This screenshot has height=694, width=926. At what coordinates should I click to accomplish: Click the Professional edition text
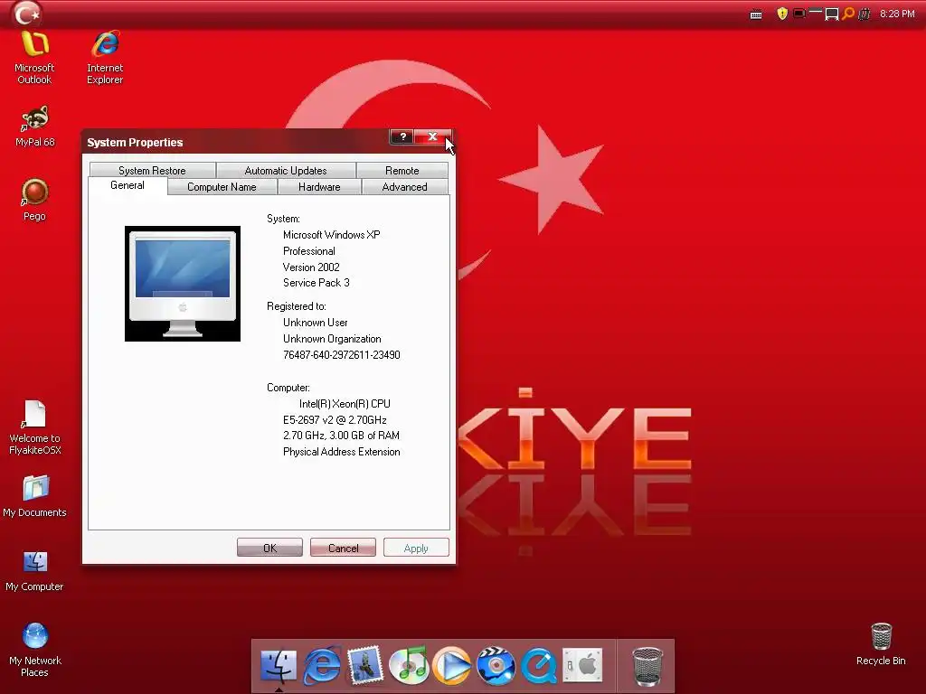(x=309, y=251)
